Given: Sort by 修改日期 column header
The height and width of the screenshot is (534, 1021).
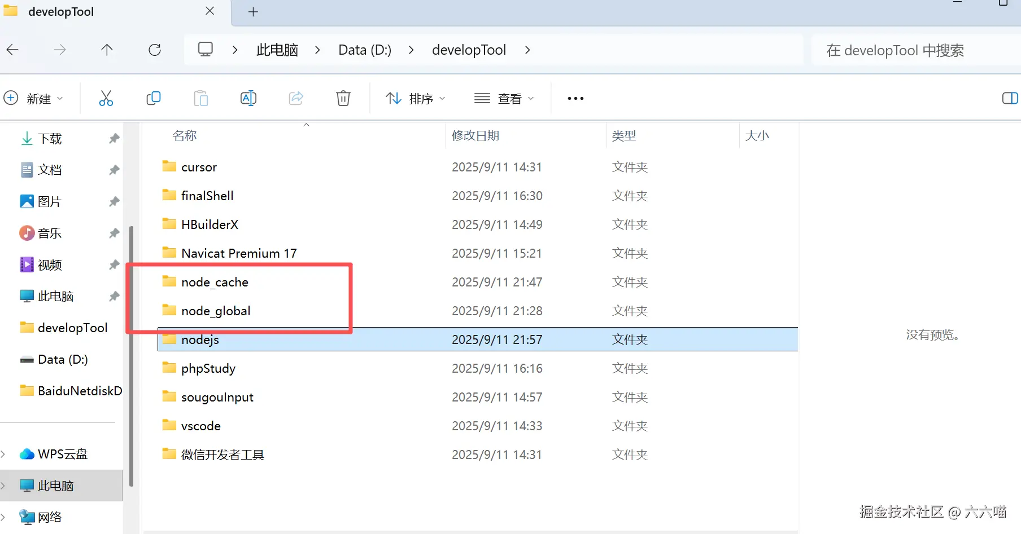Looking at the screenshot, I should click(475, 135).
